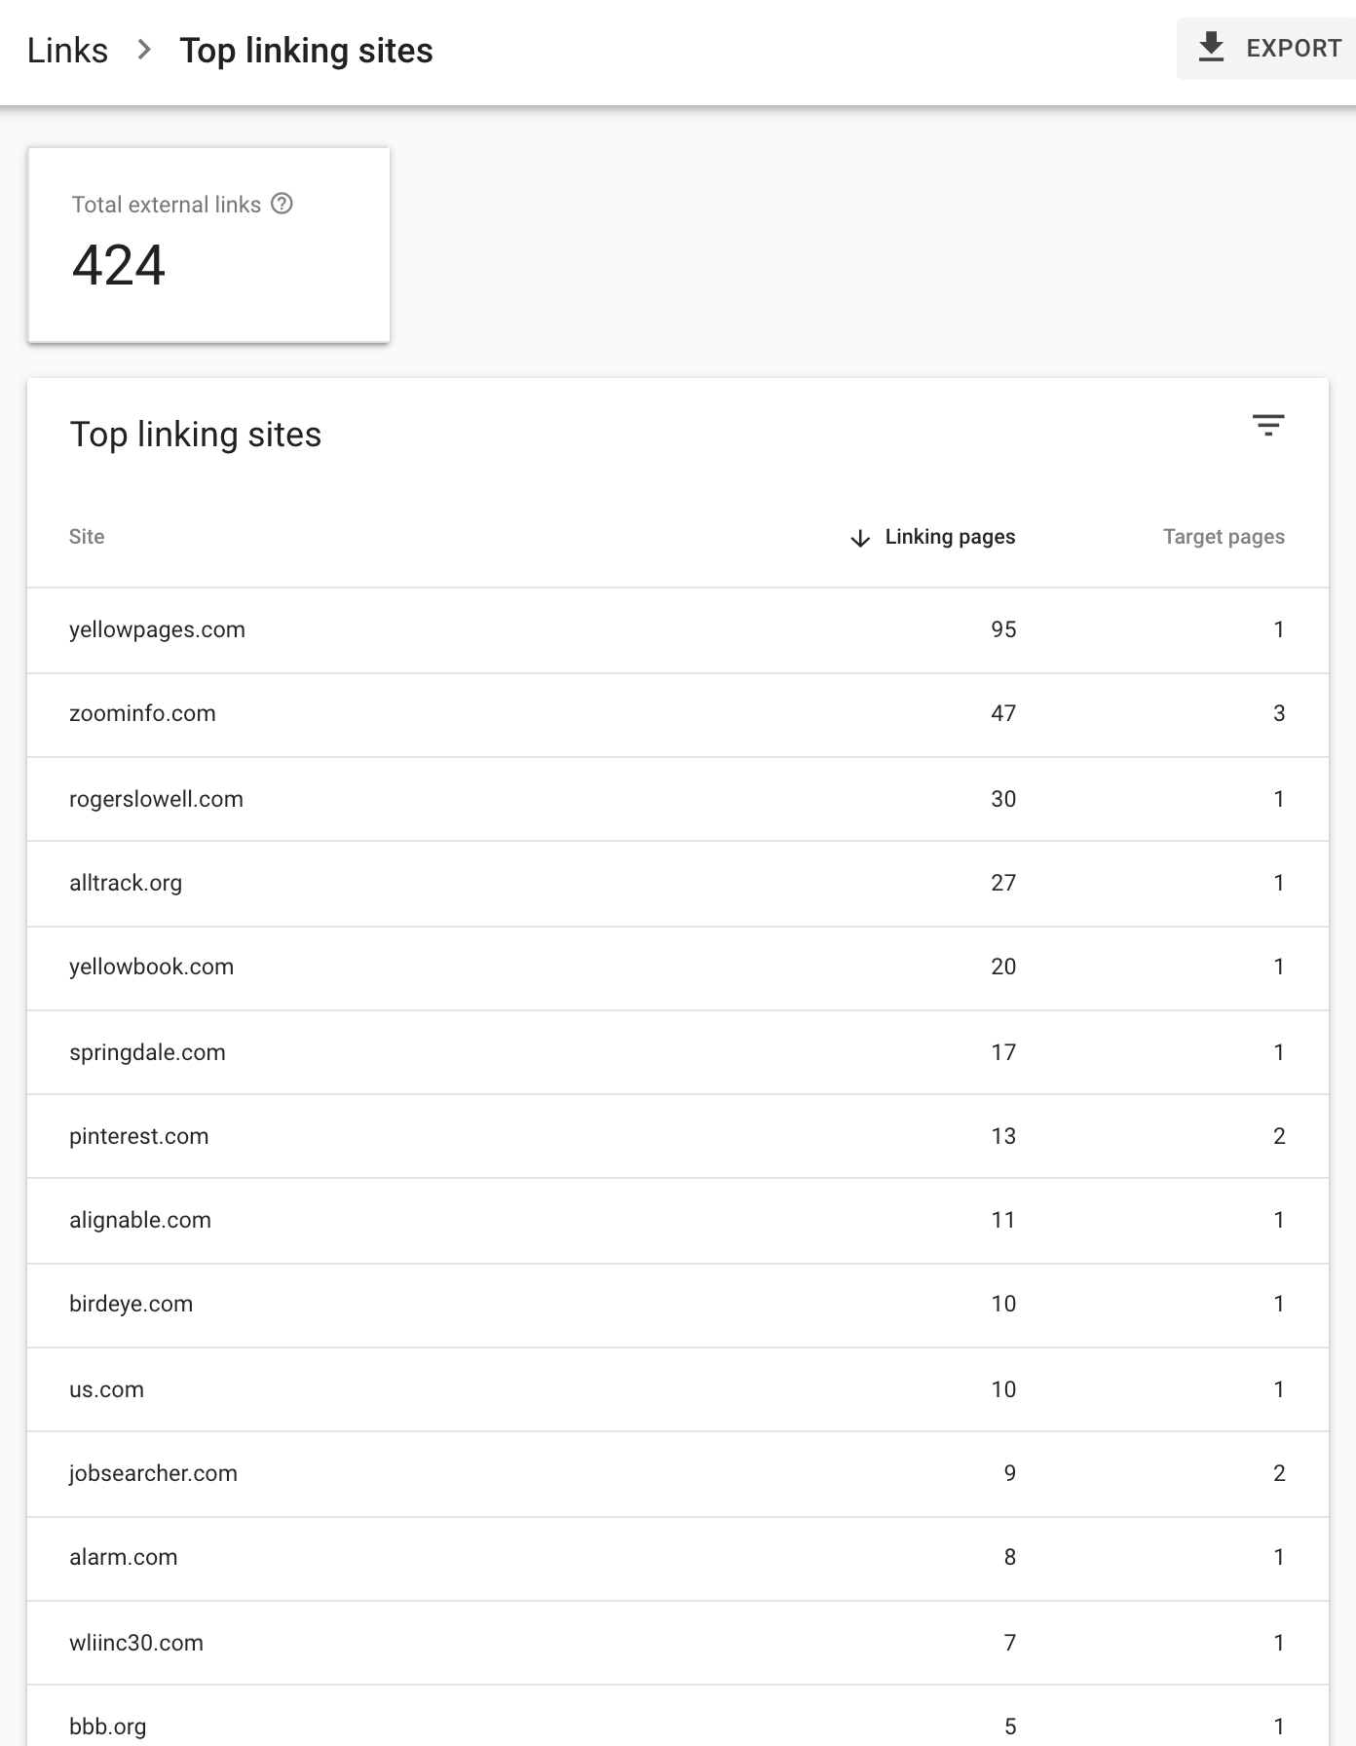
Task: Select the birdeye.com row
Action: [x=131, y=1304]
